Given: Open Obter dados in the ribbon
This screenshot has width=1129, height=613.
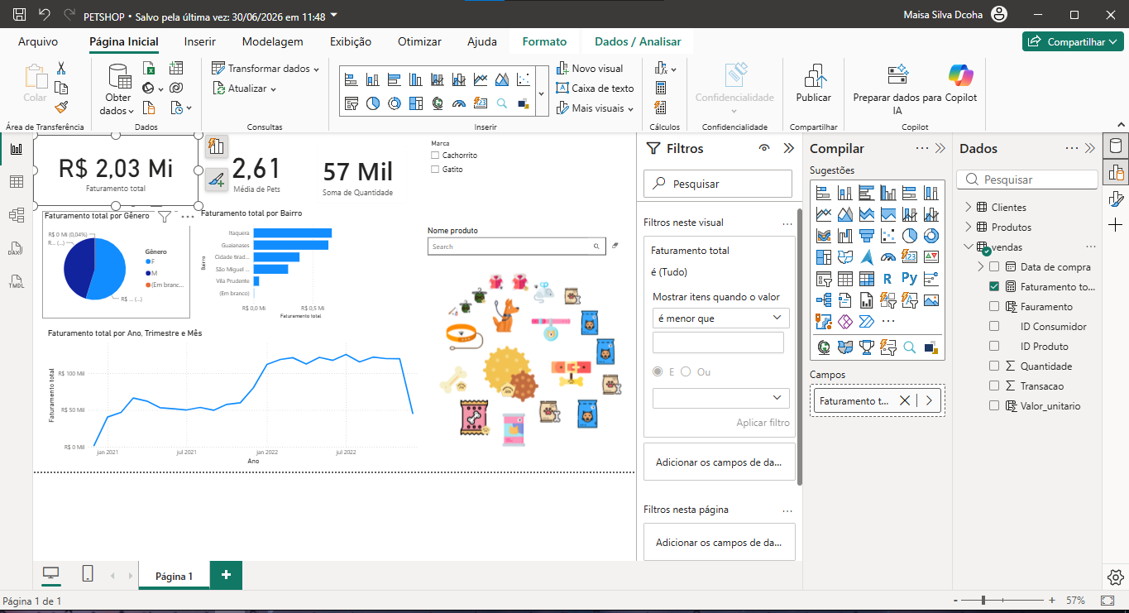Looking at the screenshot, I should click(x=119, y=89).
